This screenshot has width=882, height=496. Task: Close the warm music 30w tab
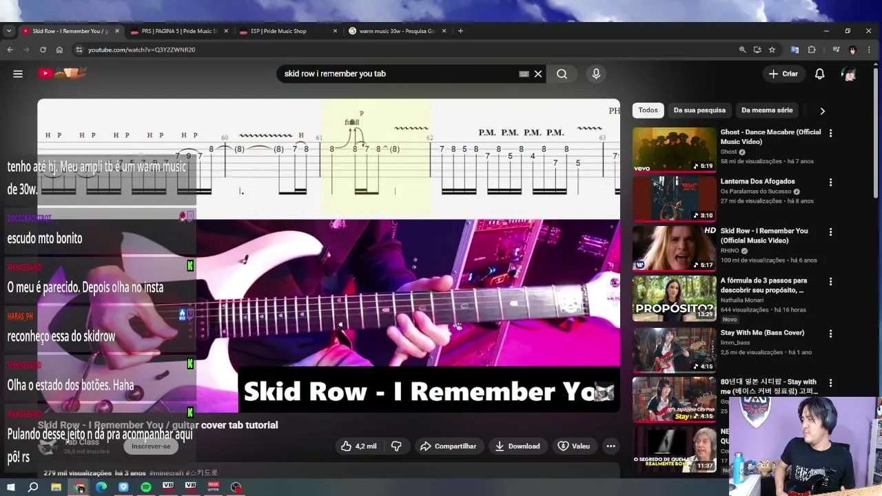click(444, 31)
